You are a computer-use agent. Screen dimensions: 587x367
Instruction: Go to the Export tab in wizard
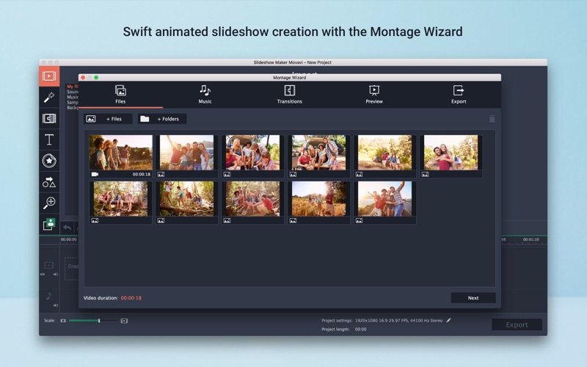(459, 95)
